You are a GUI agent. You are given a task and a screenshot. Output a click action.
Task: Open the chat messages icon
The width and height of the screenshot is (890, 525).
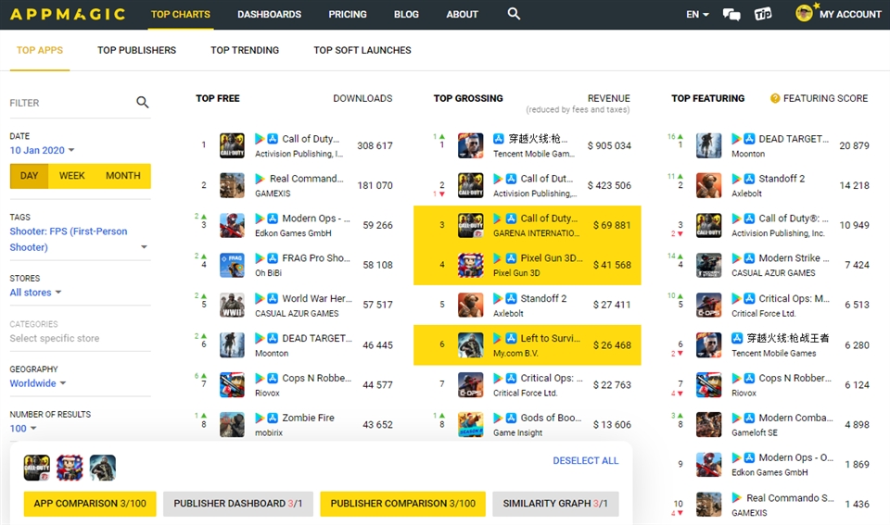[731, 14]
